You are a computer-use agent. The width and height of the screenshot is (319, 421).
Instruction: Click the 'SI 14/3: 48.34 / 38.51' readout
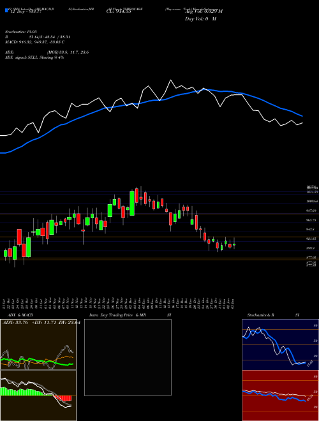coord(50,37)
